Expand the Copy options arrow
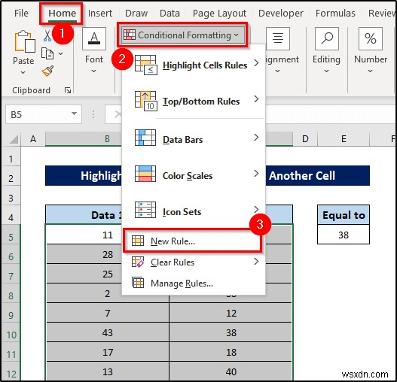The width and height of the screenshot is (397, 382). [x=61, y=53]
